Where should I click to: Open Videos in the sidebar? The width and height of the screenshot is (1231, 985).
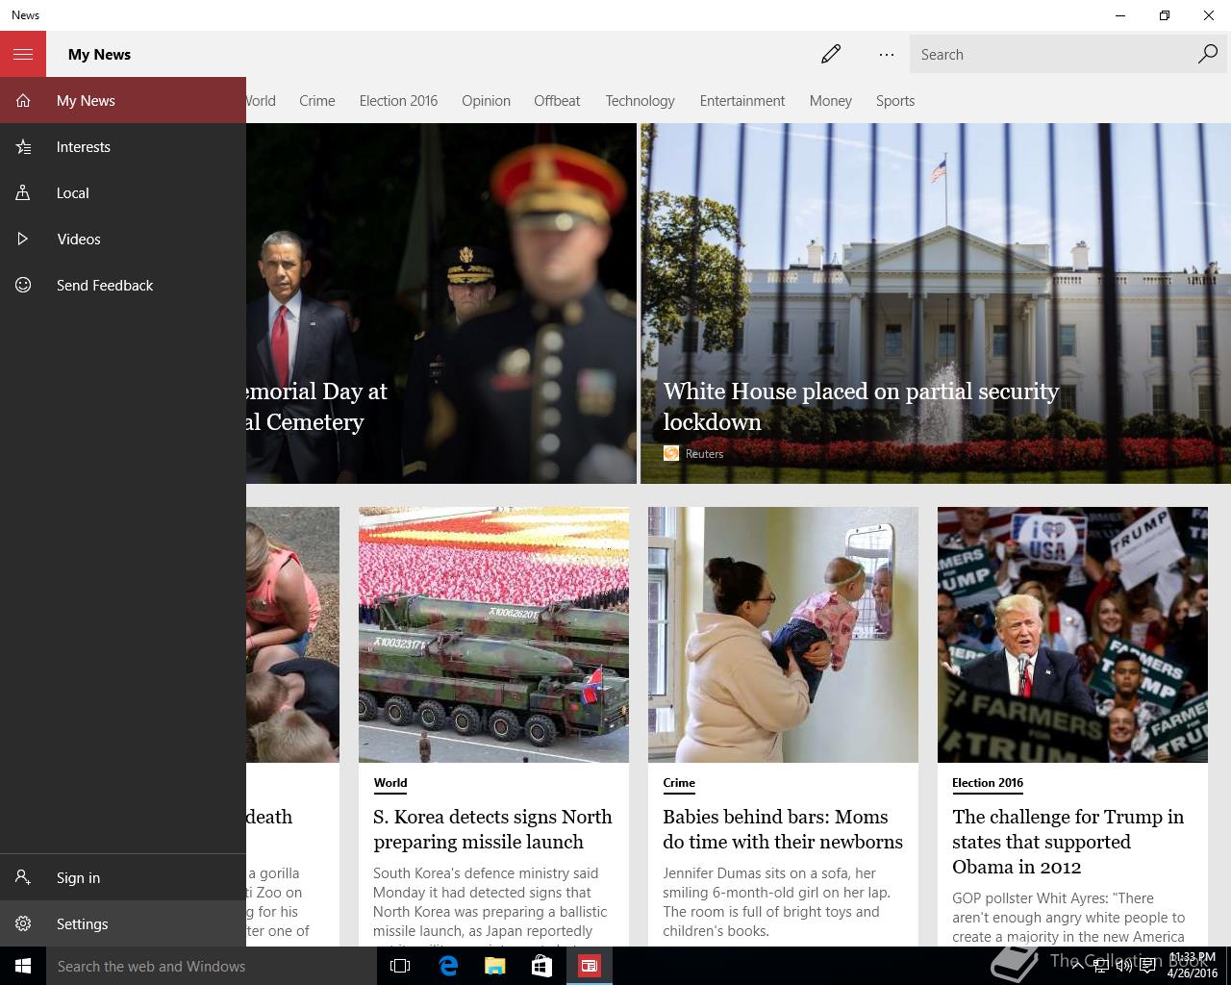123,239
